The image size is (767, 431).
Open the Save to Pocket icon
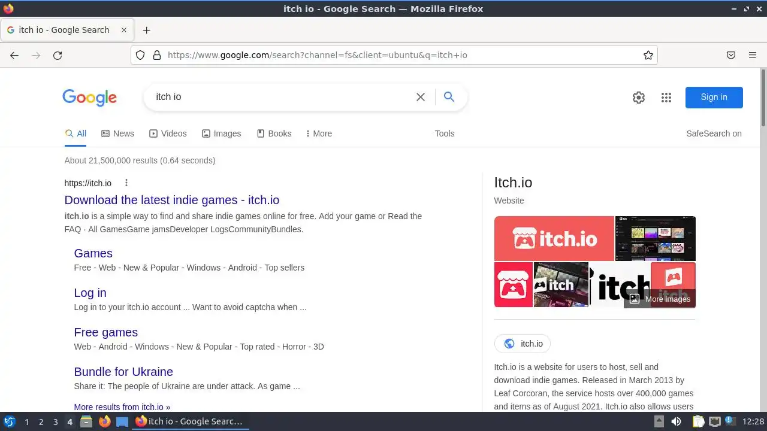point(731,55)
